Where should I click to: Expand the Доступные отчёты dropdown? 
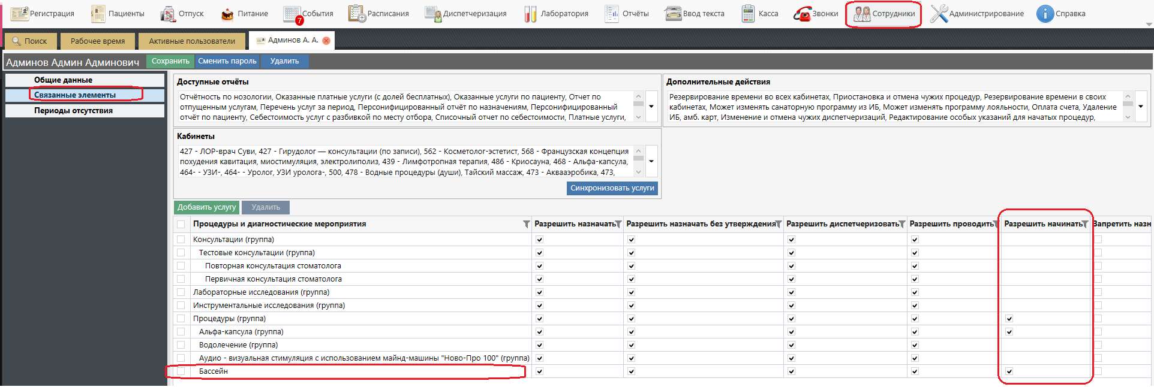coord(651,107)
